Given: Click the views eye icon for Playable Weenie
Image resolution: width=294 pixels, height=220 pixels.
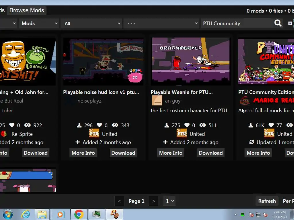Looking at the screenshot, I should [202, 125].
